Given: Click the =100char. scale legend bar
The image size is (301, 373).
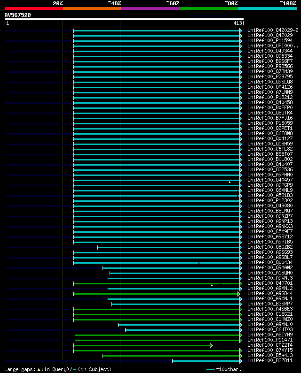Looking at the screenshot, I should click(210, 369).
